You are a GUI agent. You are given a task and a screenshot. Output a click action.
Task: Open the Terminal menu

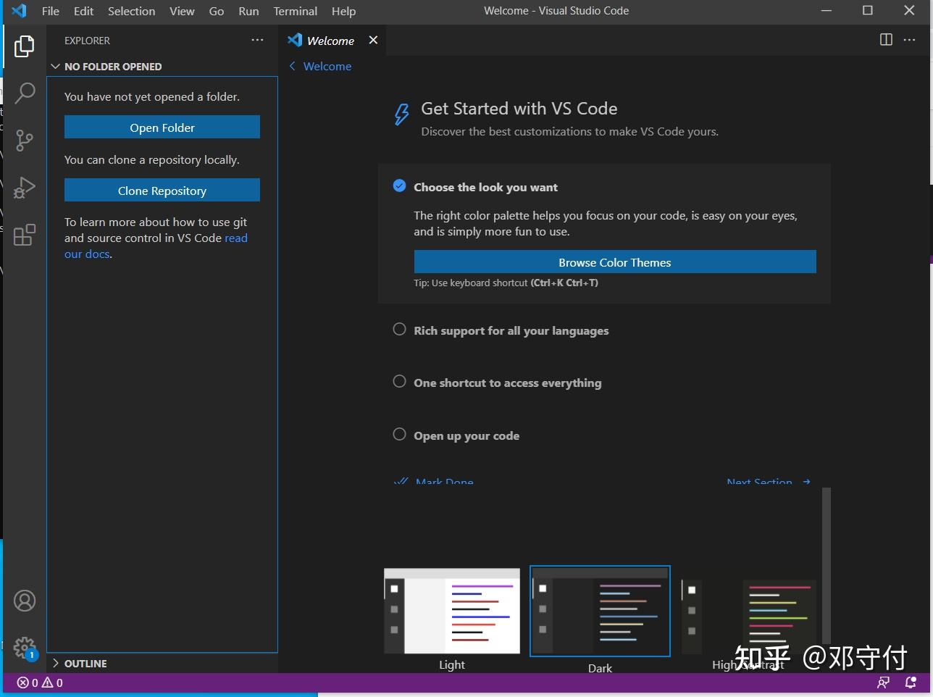pyautogui.click(x=295, y=11)
